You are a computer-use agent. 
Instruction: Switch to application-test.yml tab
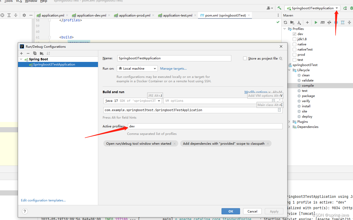pyautogui.click(x=178, y=15)
